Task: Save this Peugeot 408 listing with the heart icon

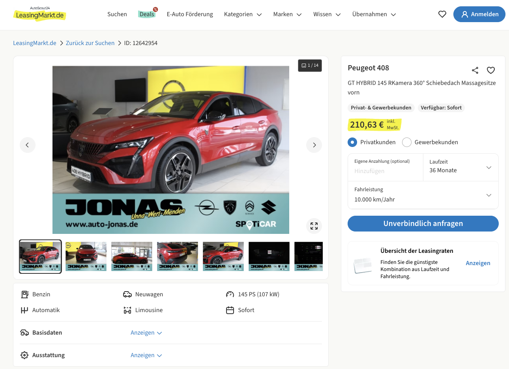Action: [x=490, y=70]
